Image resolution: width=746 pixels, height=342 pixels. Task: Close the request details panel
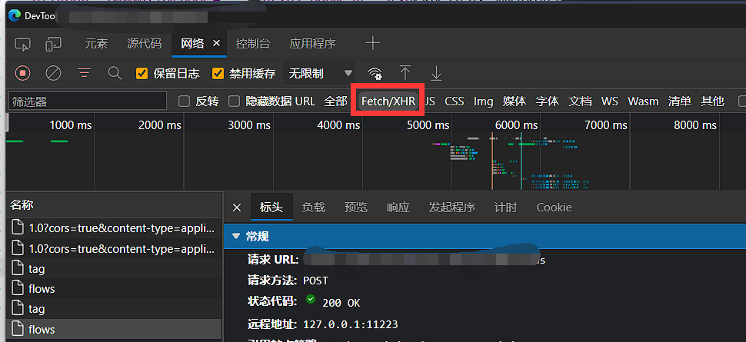(237, 208)
